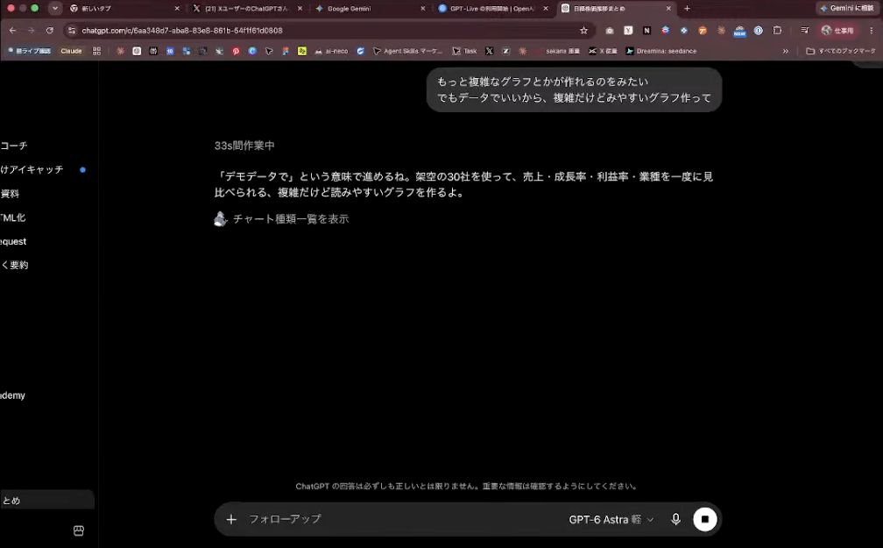Click the microphone dictation icon
The width and height of the screenshot is (883, 548).
point(675,519)
